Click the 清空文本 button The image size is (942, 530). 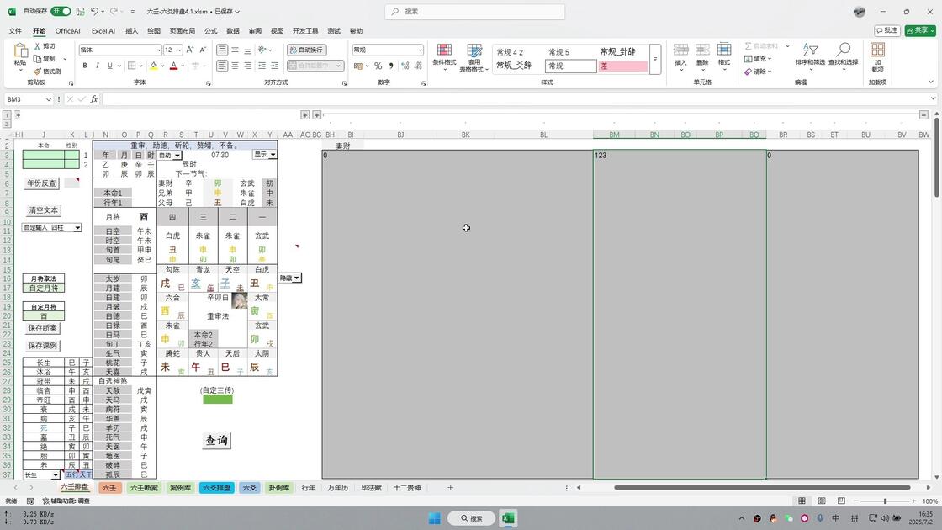43,210
